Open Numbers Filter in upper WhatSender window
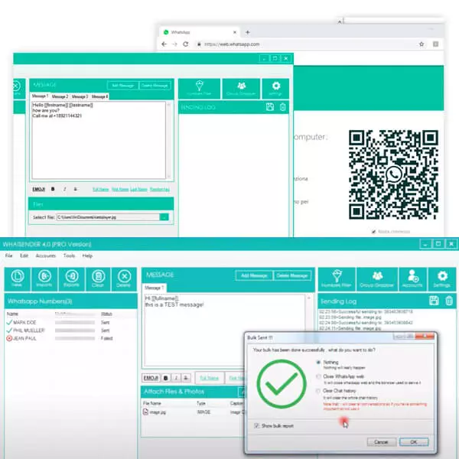This screenshot has width=459, height=459. [199, 89]
